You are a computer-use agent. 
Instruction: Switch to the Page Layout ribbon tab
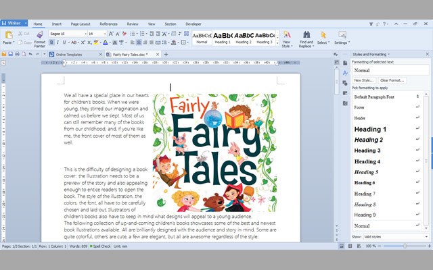(x=81, y=24)
